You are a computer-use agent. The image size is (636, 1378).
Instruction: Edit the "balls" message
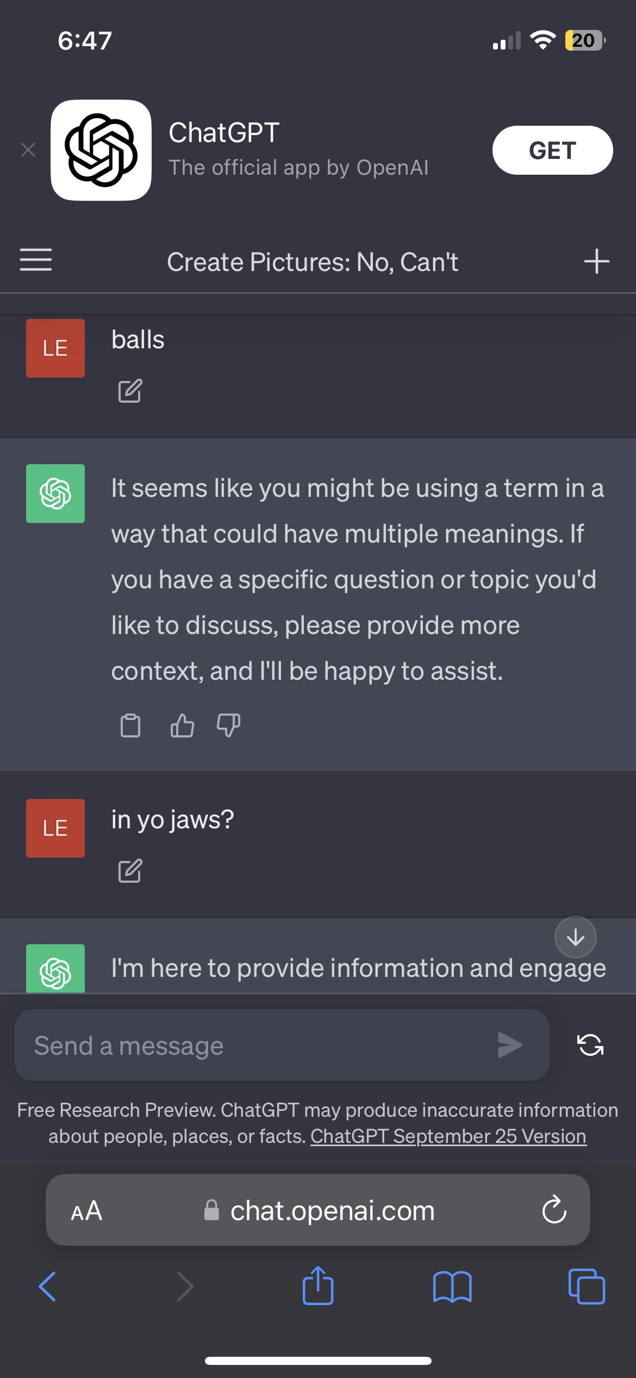point(130,391)
